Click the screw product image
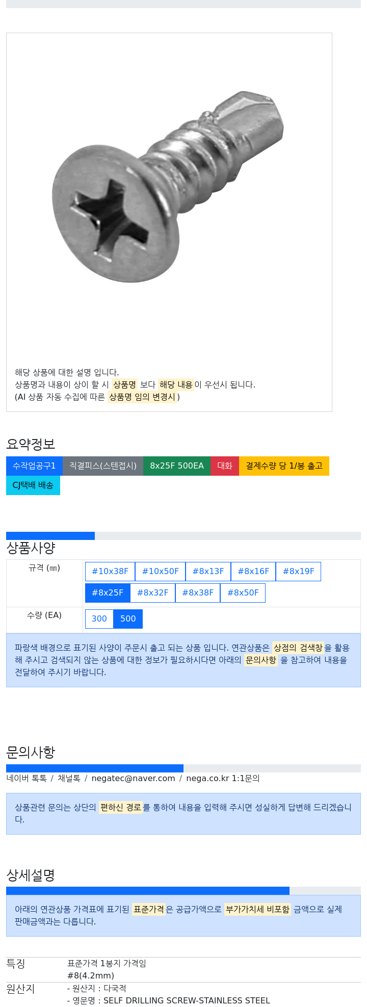367x1007 pixels. 168,187
